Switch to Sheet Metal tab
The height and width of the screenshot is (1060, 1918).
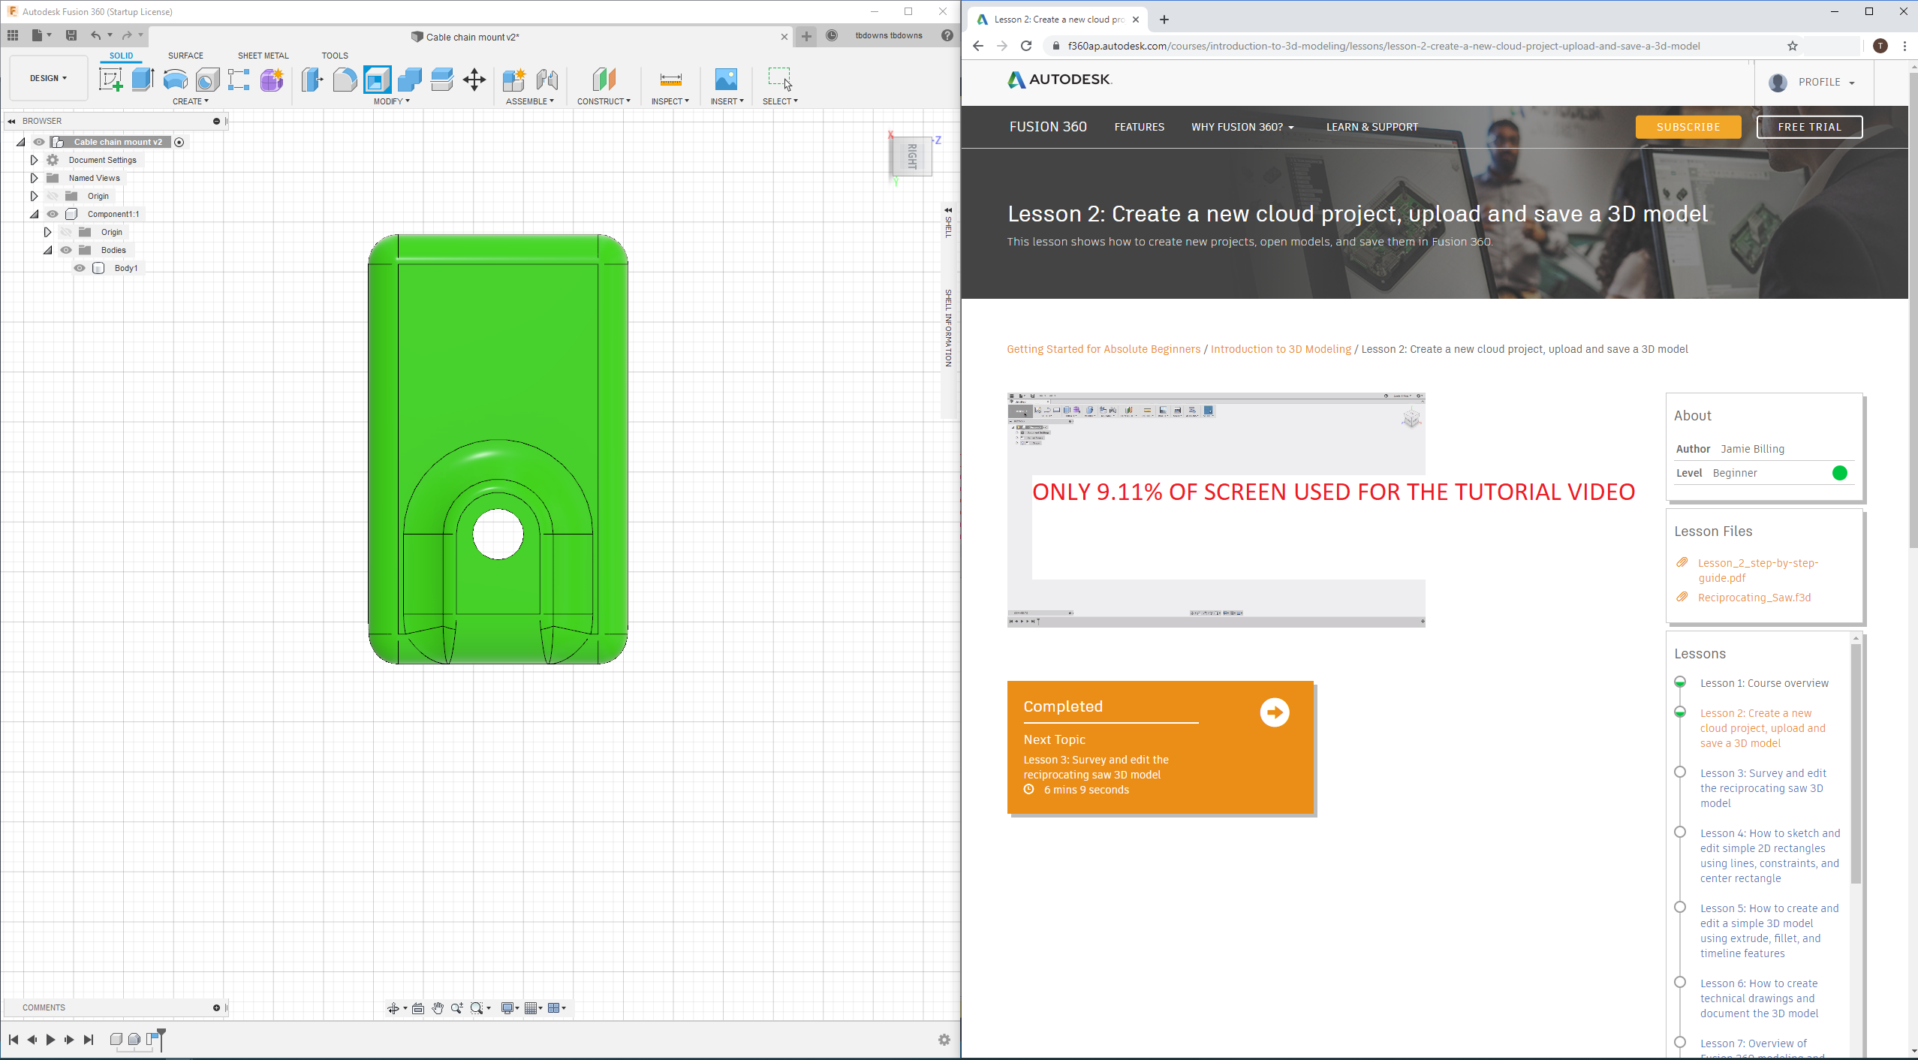point(261,55)
